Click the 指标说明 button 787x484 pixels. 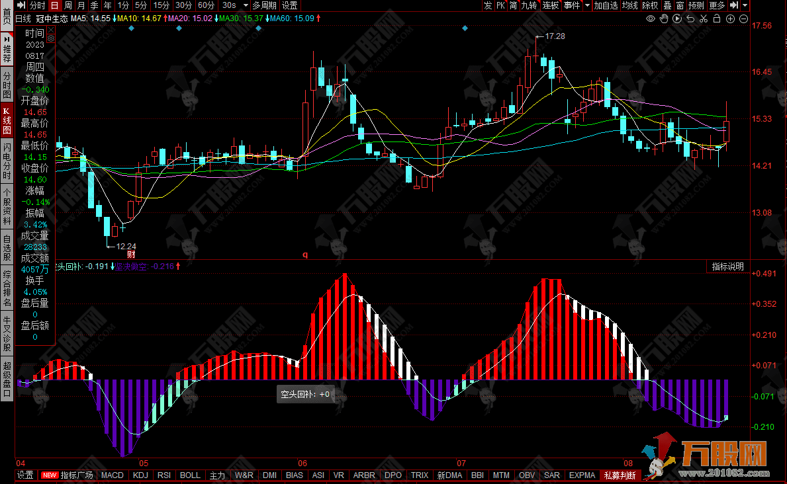727,266
